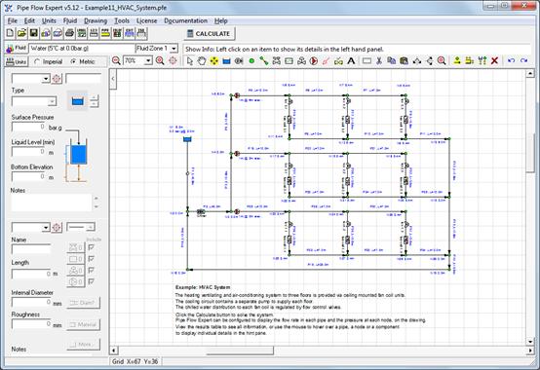Select the green Add Node tool
This screenshot has width=540, height=370.
point(251,61)
